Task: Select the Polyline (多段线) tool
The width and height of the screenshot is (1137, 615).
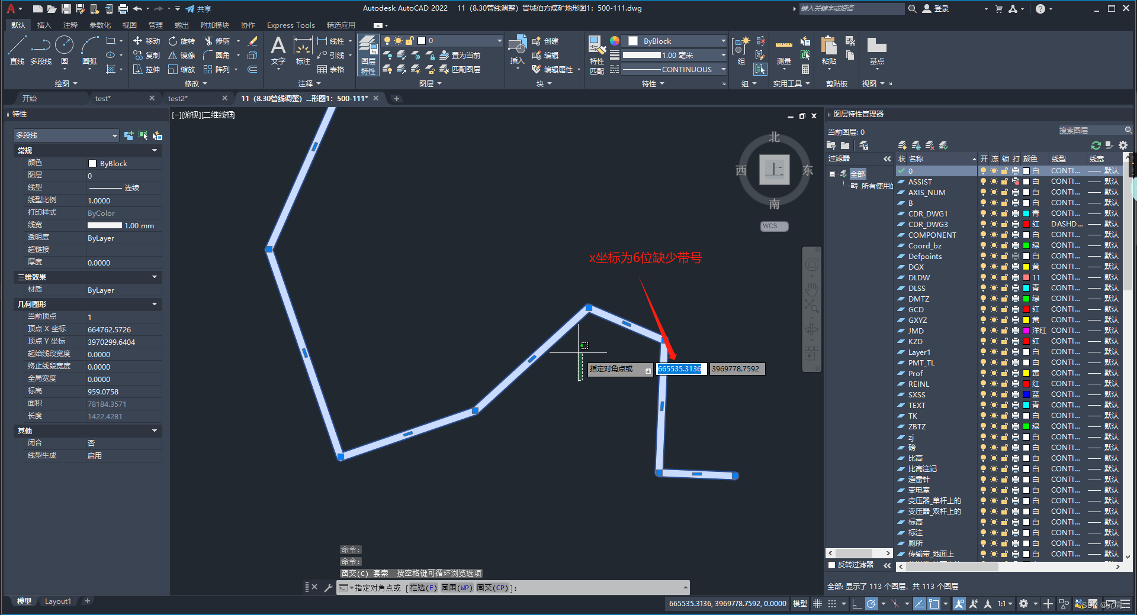Action: pyautogui.click(x=41, y=50)
